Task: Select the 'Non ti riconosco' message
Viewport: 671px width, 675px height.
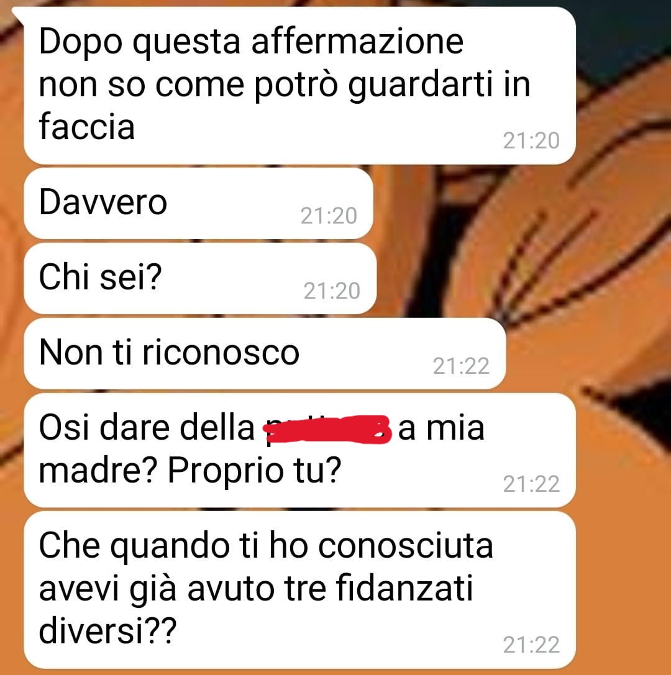Action: [265, 353]
